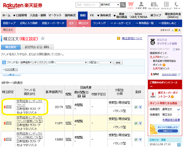Screen dimensions: 183x147
Task: Focus the ファンド名 input field
Action: (x=34, y=63)
